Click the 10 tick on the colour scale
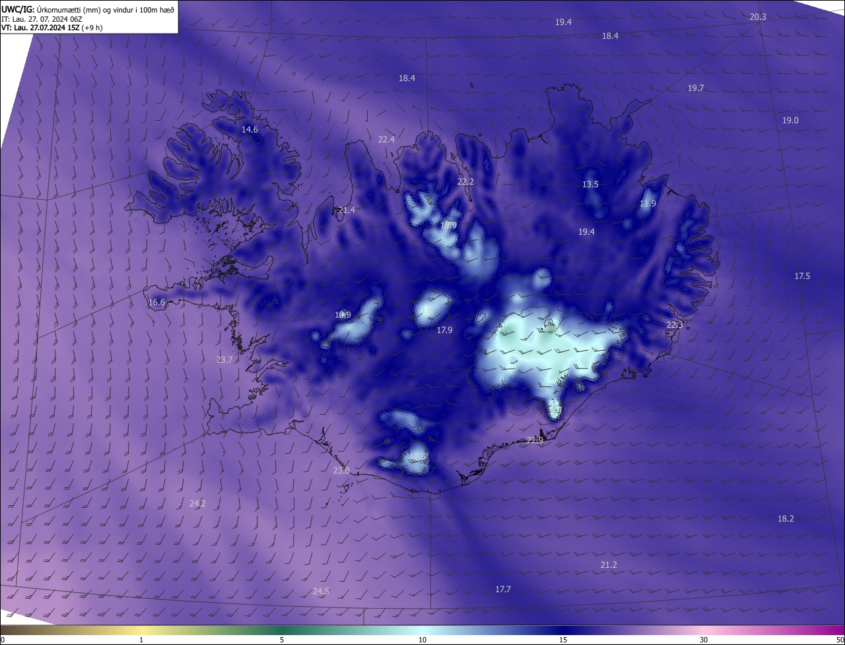Screen dimensions: 845x645 422,640
